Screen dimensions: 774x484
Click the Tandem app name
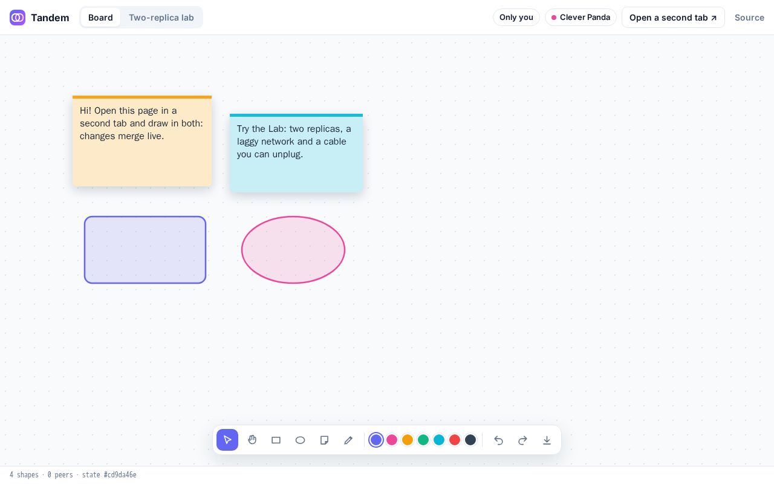pos(50,18)
